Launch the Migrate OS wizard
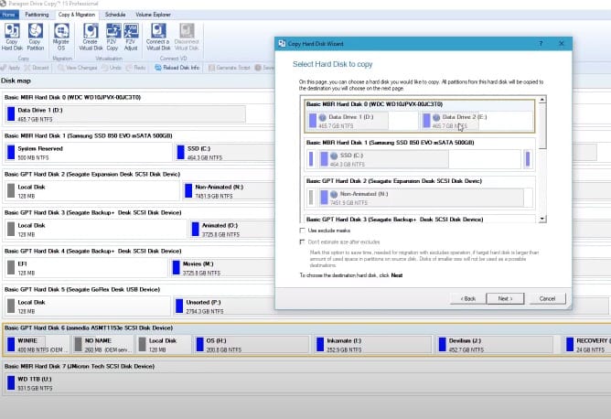The image size is (611, 419). pos(61,37)
